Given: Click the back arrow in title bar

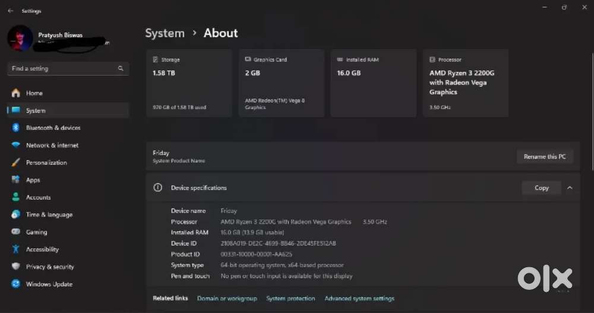Looking at the screenshot, I should pos(10,11).
